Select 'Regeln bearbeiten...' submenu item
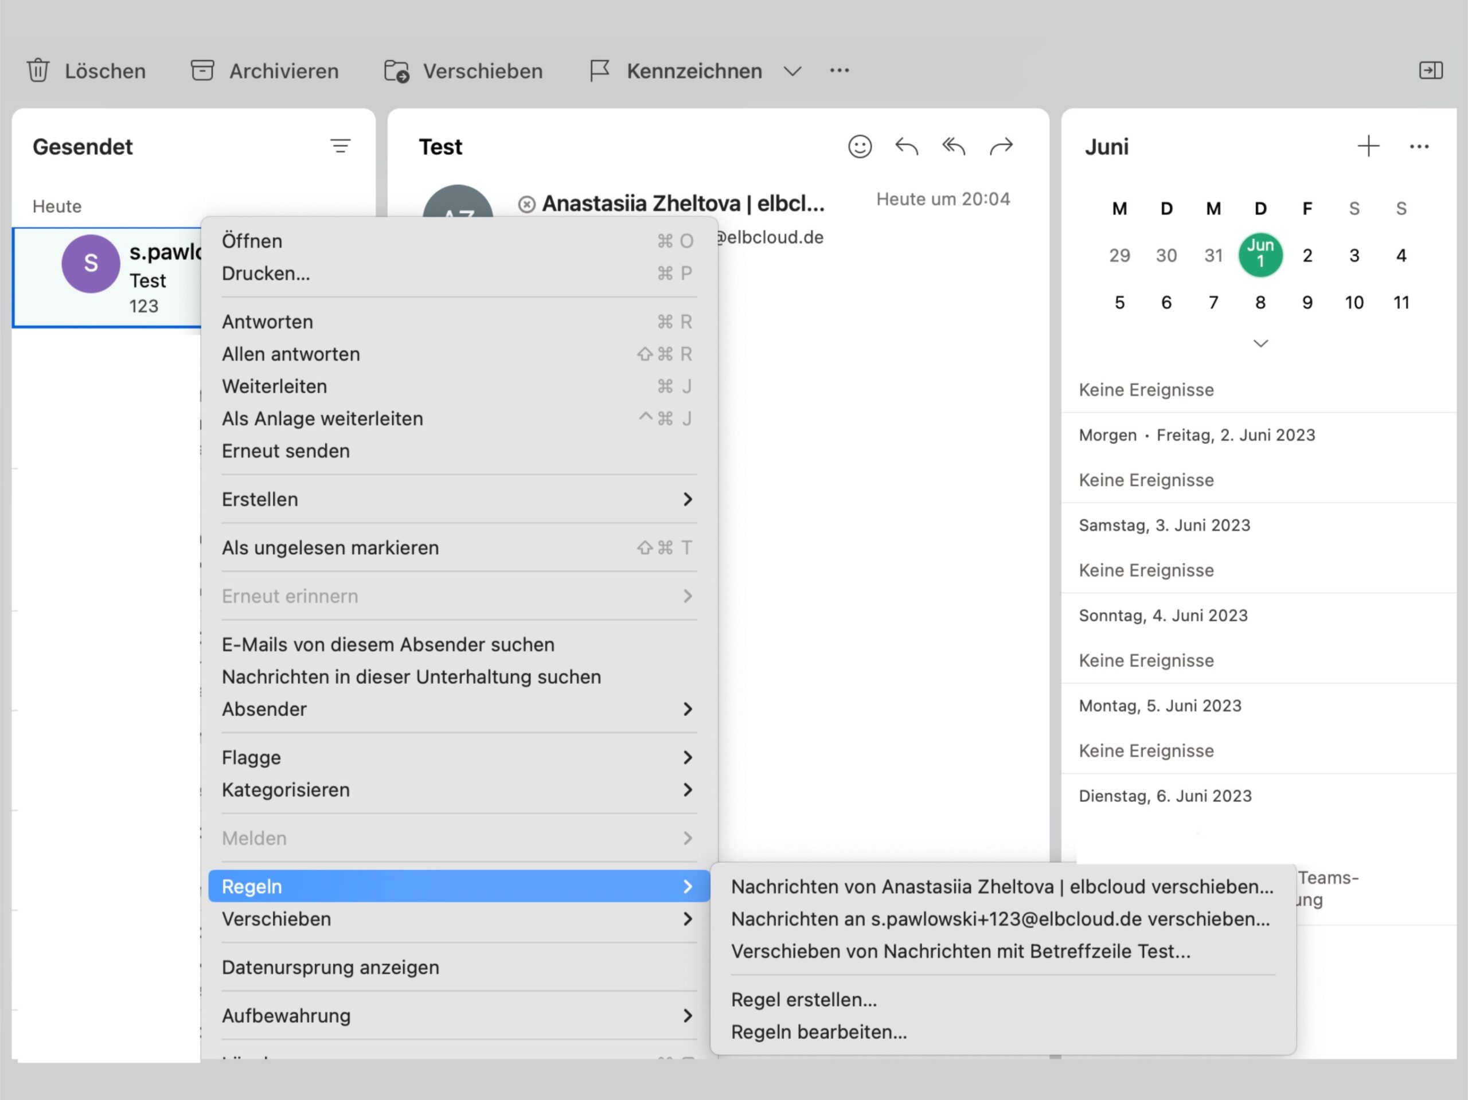Screen dimensions: 1468x1100 coord(818,1032)
